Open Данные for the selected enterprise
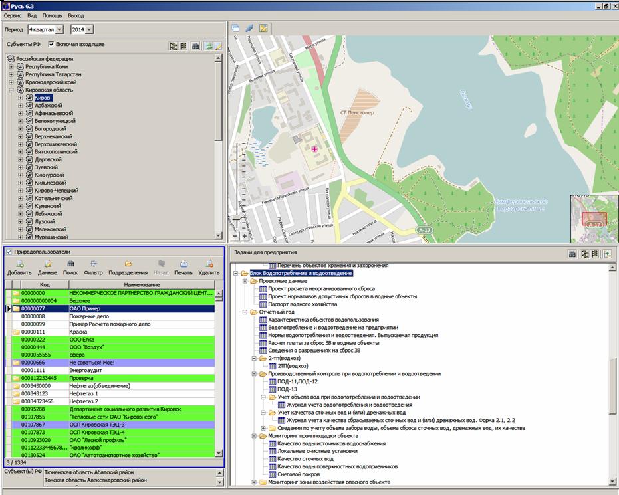 coord(47,264)
